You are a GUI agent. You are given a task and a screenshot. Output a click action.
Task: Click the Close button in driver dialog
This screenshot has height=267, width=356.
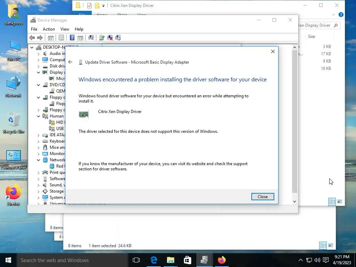coord(263,197)
